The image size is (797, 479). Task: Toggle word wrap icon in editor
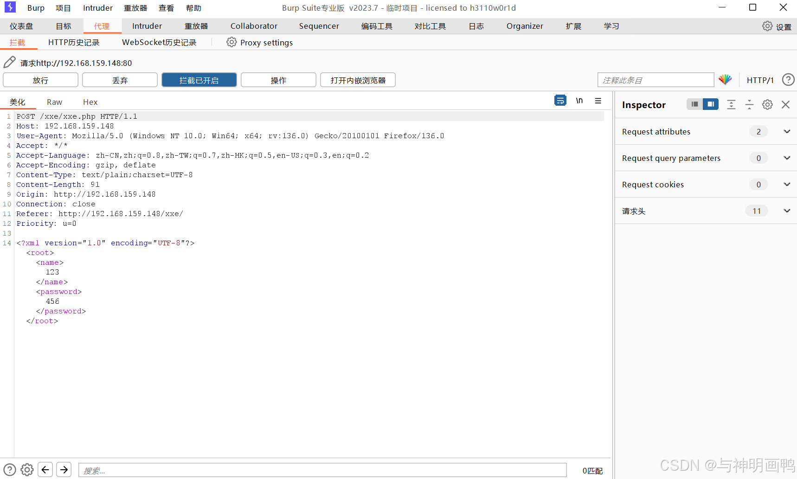(x=560, y=101)
